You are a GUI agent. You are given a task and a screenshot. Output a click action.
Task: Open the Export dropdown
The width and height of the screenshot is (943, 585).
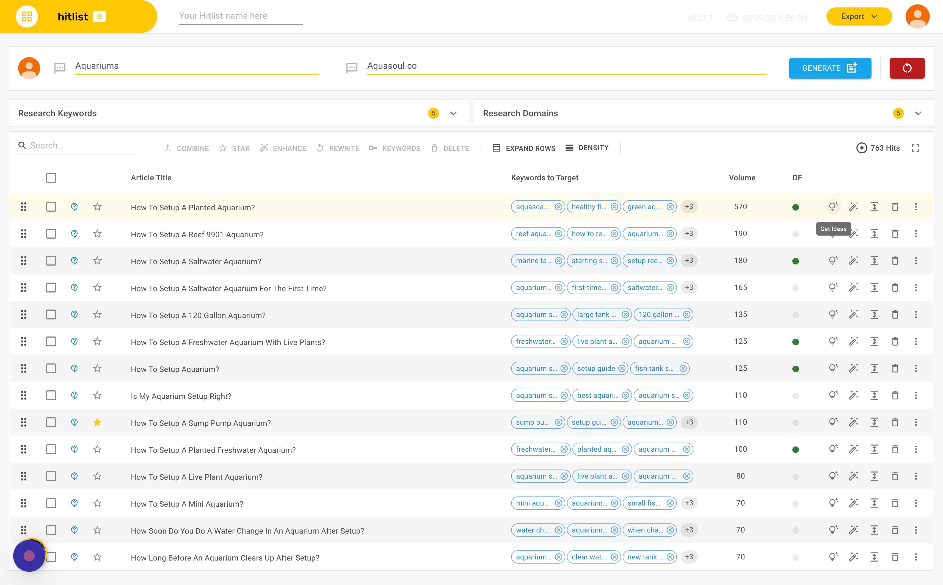[859, 17]
